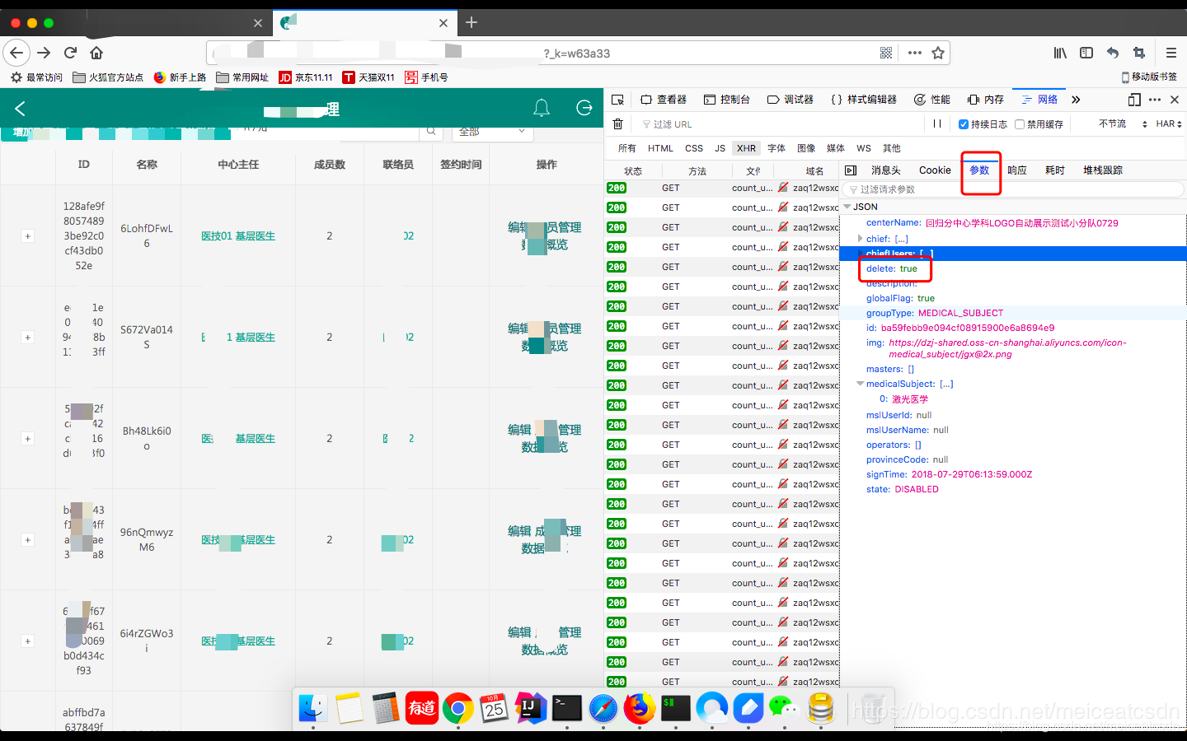Bookmark this page with the star icon
Viewport: 1187px width, 741px height.
click(x=938, y=53)
